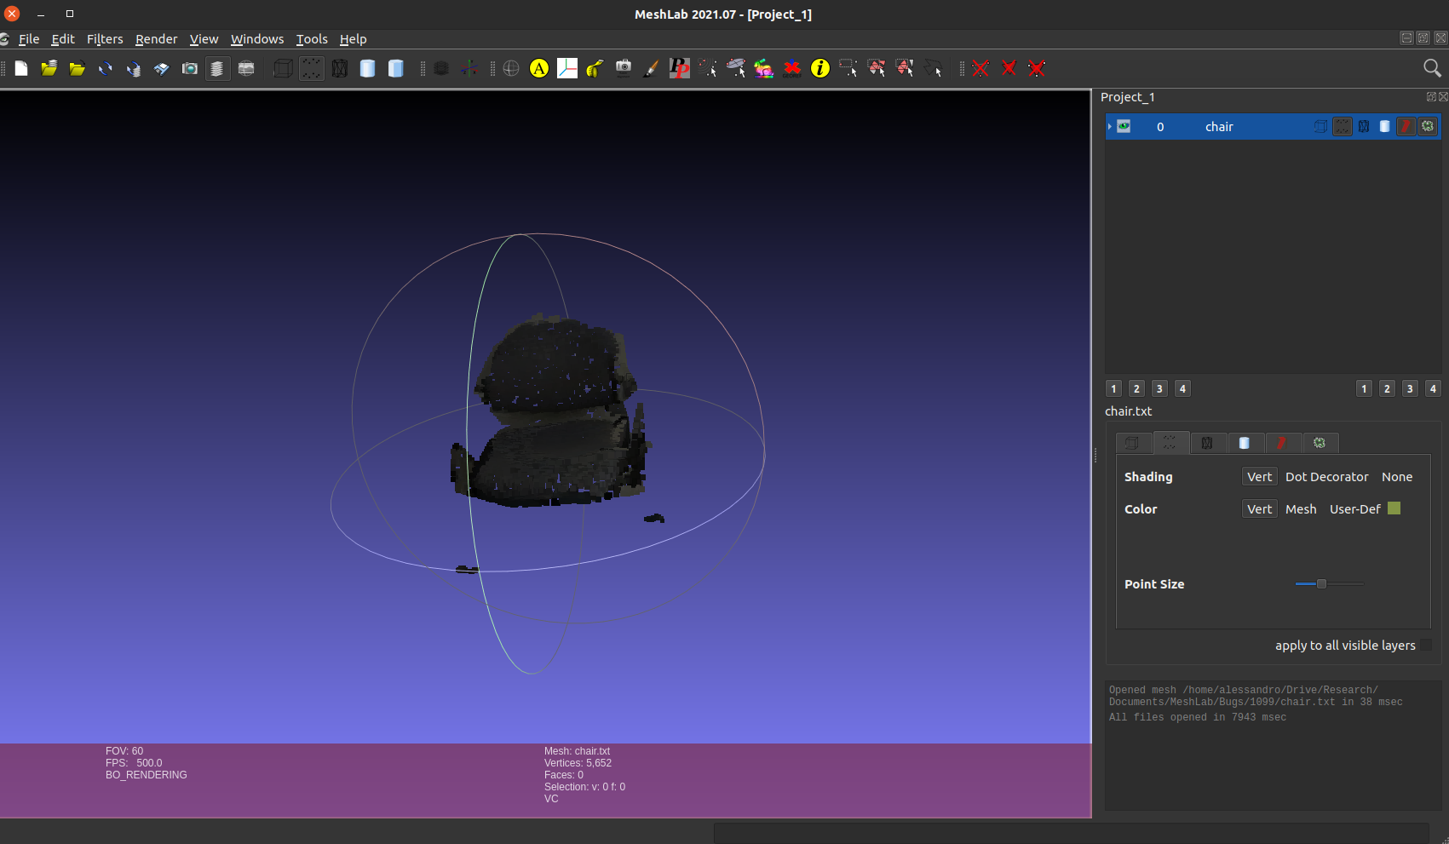Screen dimensions: 1449x844
Task: Create a new empty project
Action: point(21,68)
